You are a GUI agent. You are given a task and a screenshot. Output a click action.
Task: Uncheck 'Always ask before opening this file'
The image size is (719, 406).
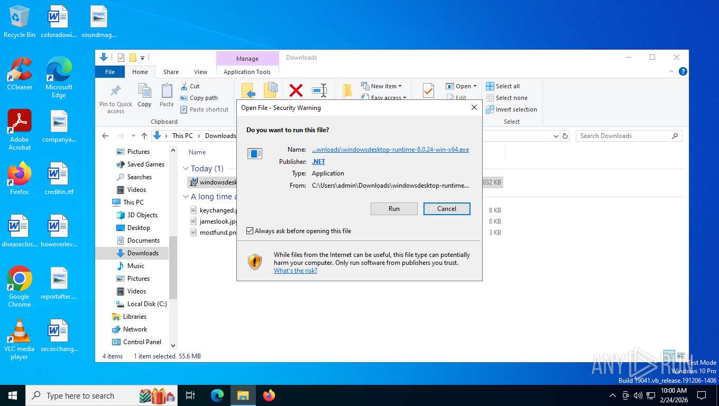250,231
